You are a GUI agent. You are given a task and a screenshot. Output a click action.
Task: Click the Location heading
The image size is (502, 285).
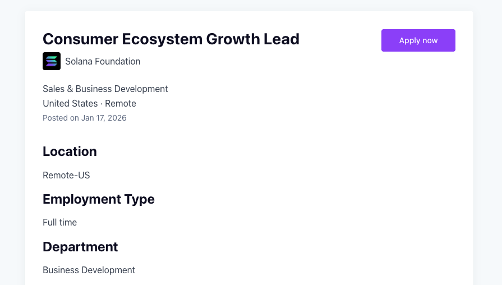click(70, 151)
